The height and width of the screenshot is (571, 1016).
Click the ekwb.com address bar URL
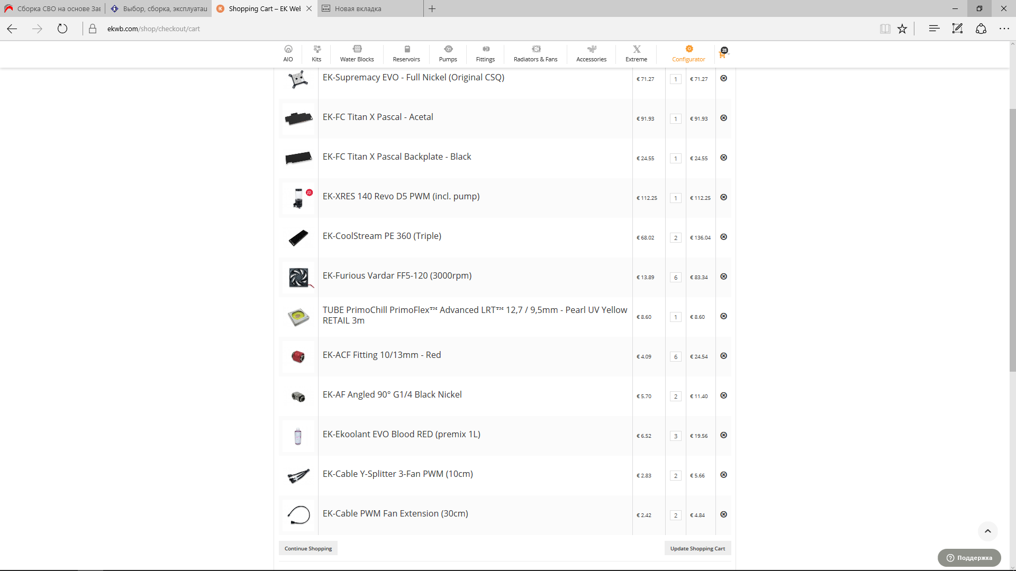coord(153,29)
